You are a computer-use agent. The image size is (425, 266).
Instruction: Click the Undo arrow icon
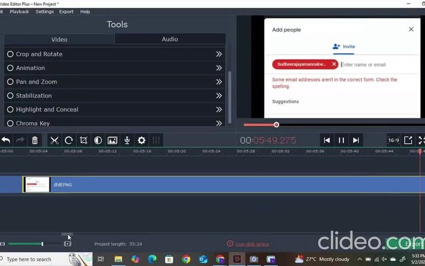[6, 140]
